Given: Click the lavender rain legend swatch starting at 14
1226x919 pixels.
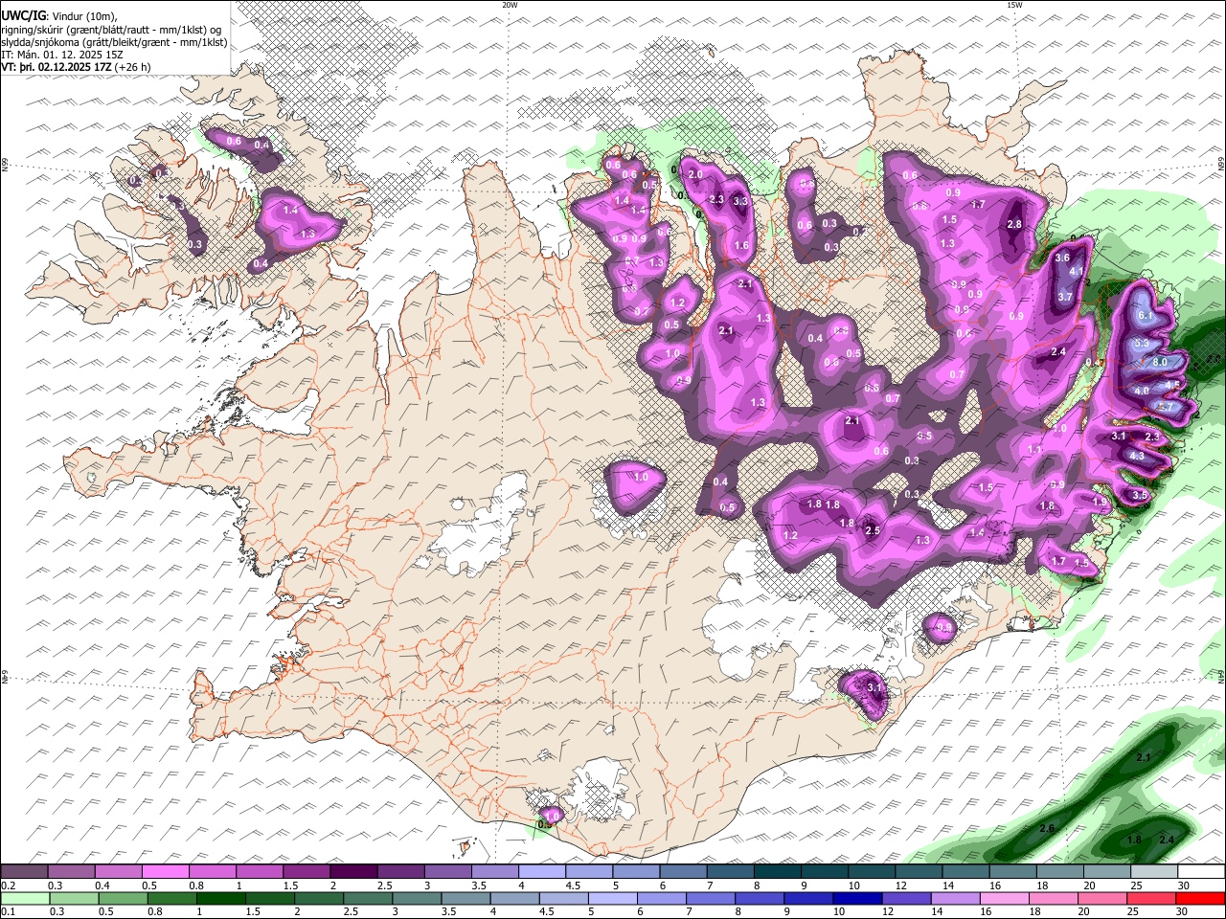Looking at the screenshot, I should pos(954,898).
